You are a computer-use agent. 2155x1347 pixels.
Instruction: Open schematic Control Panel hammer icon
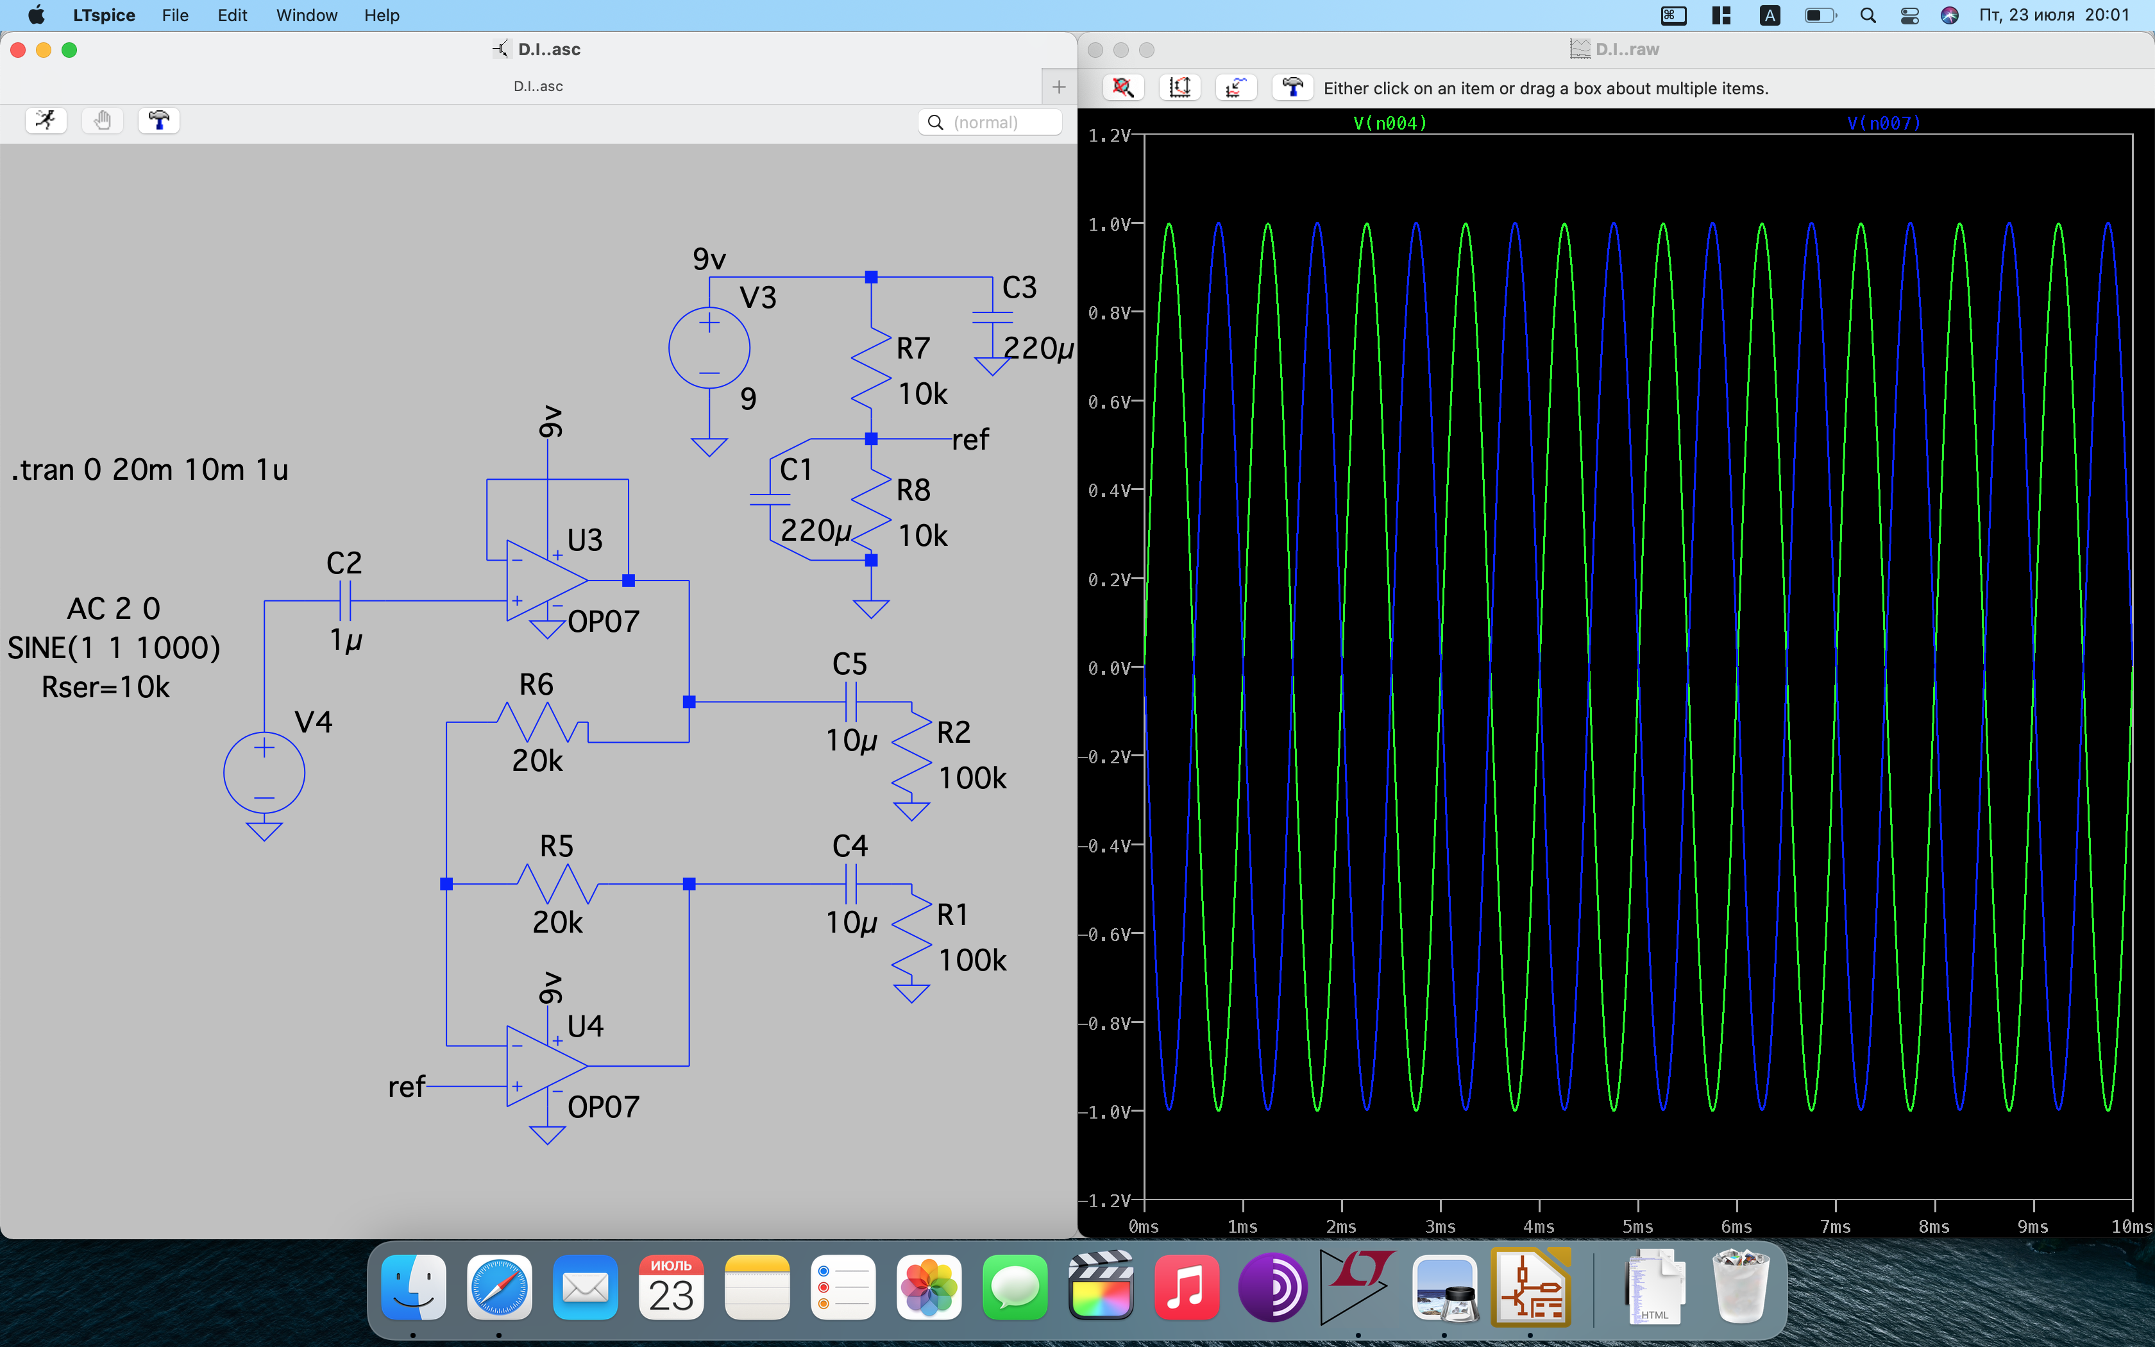160,121
